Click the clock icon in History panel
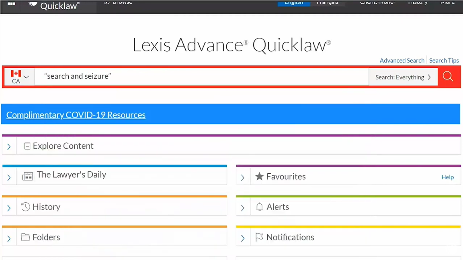The image size is (463, 260). (x=26, y=207)
